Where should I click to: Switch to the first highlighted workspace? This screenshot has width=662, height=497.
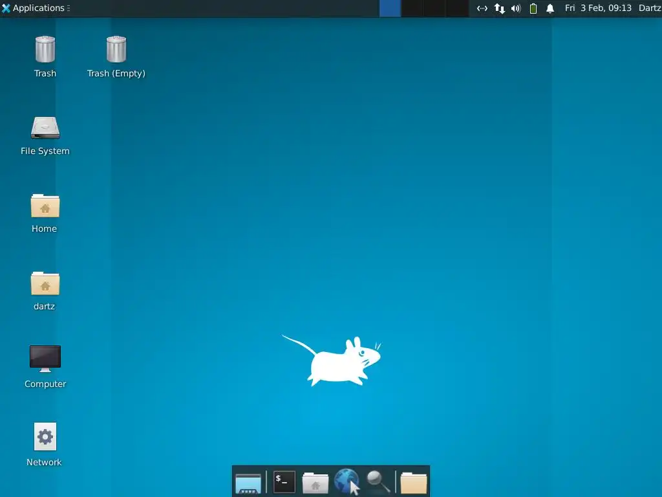click(x=390, y=8)
